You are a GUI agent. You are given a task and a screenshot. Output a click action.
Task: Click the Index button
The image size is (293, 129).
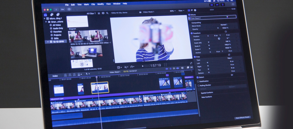[55, 76]
